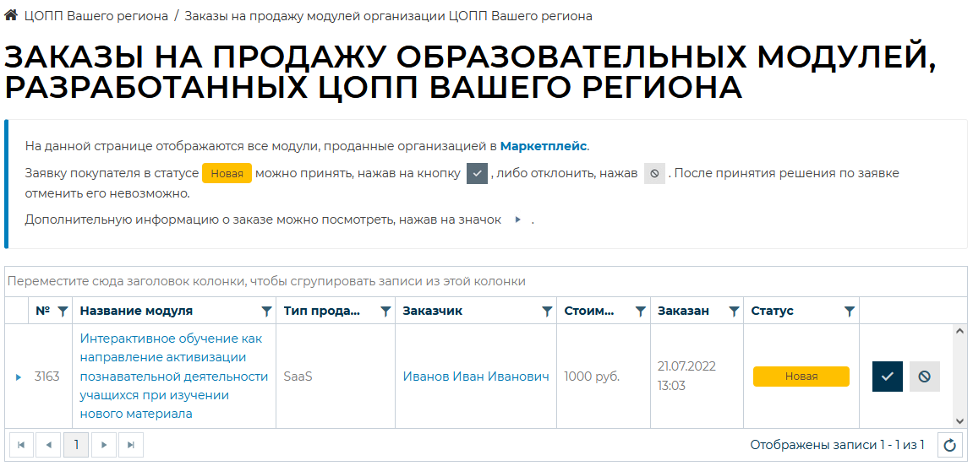Select page 1 in the pager
Viewport: 973px width, 466px height.
tap(76, 445)
